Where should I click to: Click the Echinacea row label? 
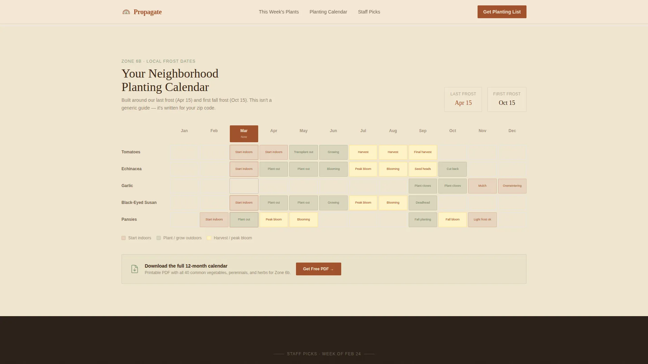[132, 169]
